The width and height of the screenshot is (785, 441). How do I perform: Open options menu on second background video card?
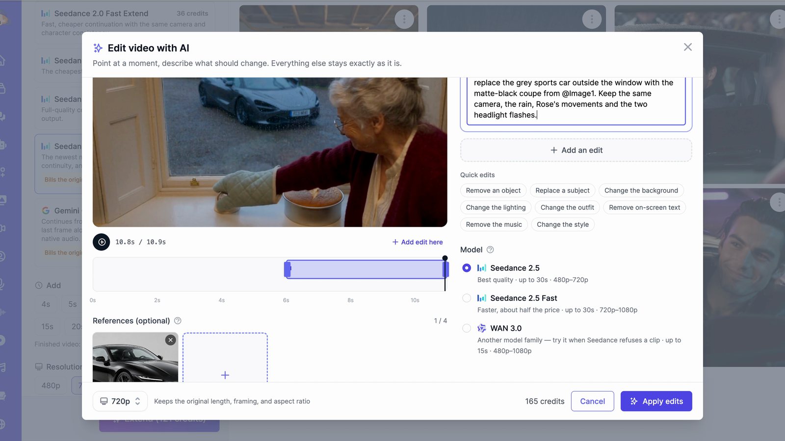coord(592,19)
